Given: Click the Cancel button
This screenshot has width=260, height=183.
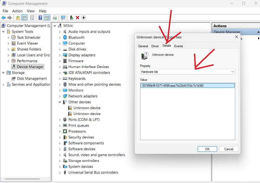Looking at the screenshot, I should [x=229, y=149].
